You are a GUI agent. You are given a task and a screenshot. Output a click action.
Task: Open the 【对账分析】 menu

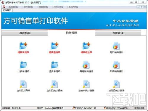click(x=58, y=7)
